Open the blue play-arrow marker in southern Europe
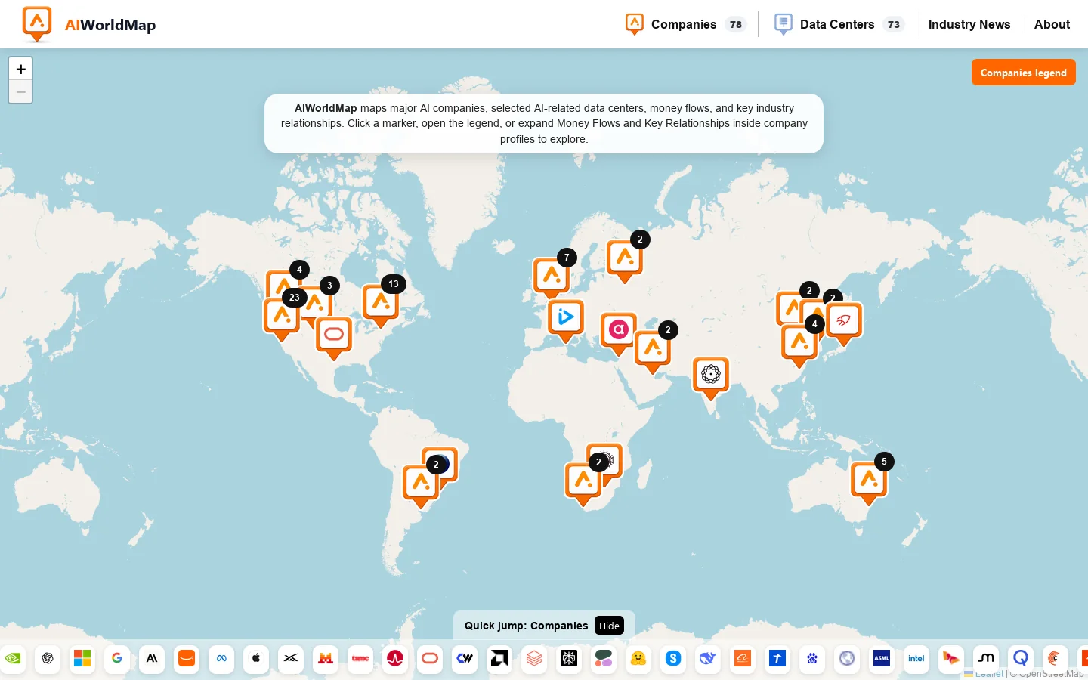This screenshot has height=680, width=1088. pyautogui.click(x=566, y=320)
